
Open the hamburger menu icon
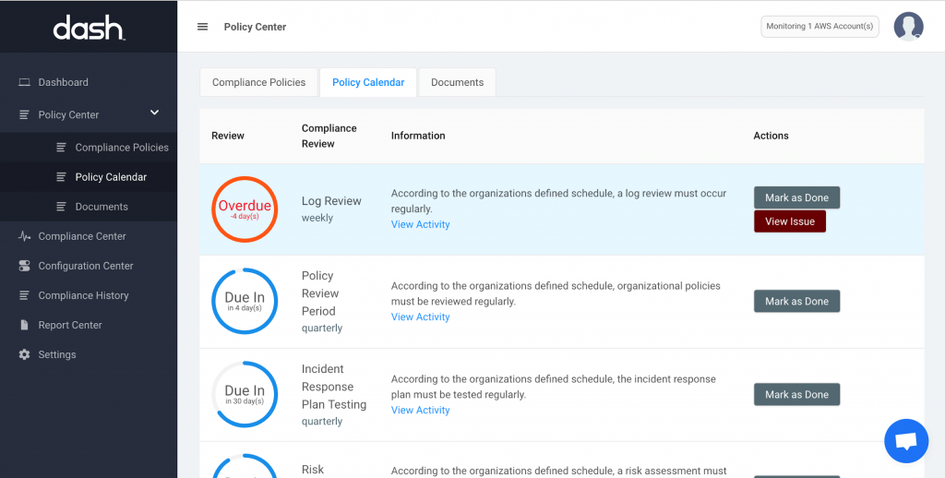[x=202, y=27]
